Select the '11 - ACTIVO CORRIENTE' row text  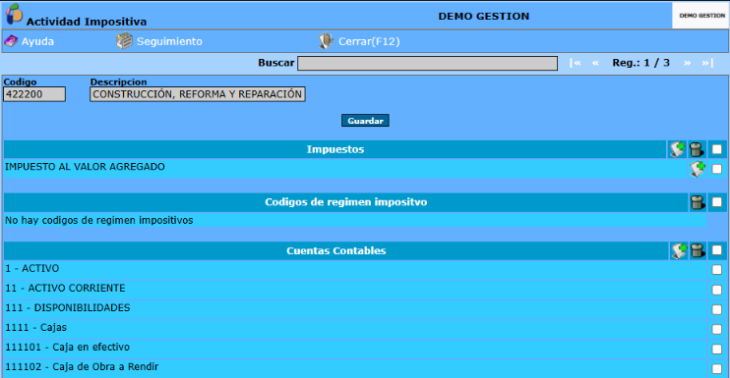[65, 288]
